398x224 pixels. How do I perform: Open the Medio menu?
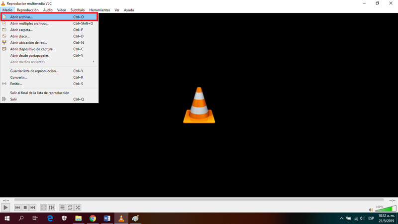7,10
